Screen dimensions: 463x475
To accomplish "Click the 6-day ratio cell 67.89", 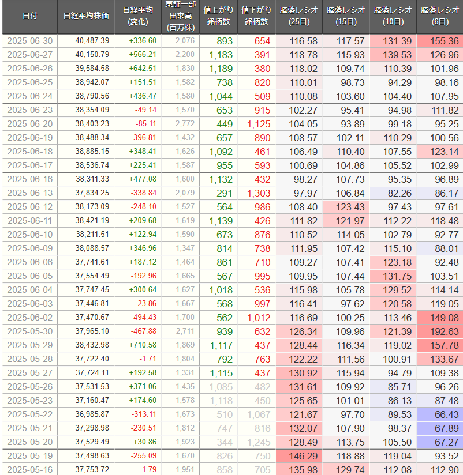I will tap(440, 428).
